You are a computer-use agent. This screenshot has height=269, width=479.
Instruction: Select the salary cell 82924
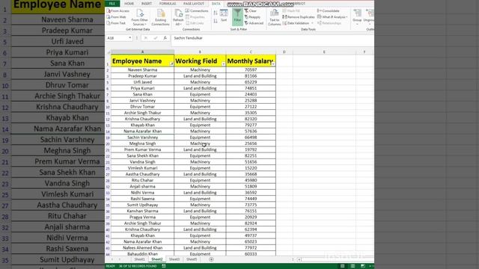[251, 223]
